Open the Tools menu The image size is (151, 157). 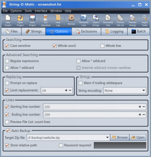[x=28, y=11]
